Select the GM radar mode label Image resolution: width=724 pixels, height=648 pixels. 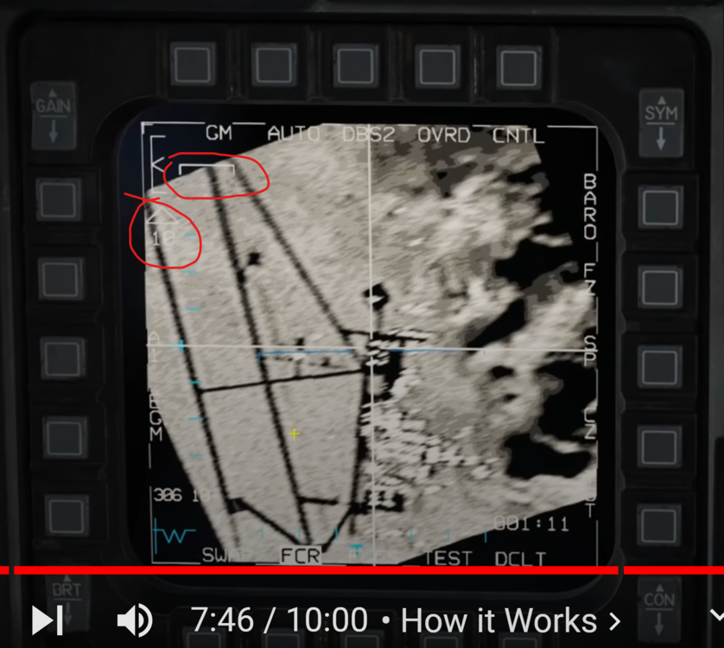click(219, 133)
